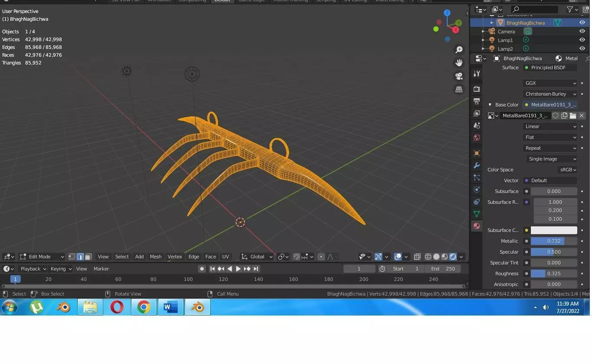Select solid viewport shading
The height and width of the screenshot is (364, 592).
(x=436, y=257)
